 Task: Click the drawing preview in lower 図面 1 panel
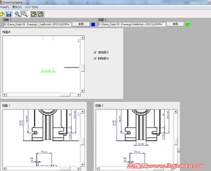click(42, 138)
